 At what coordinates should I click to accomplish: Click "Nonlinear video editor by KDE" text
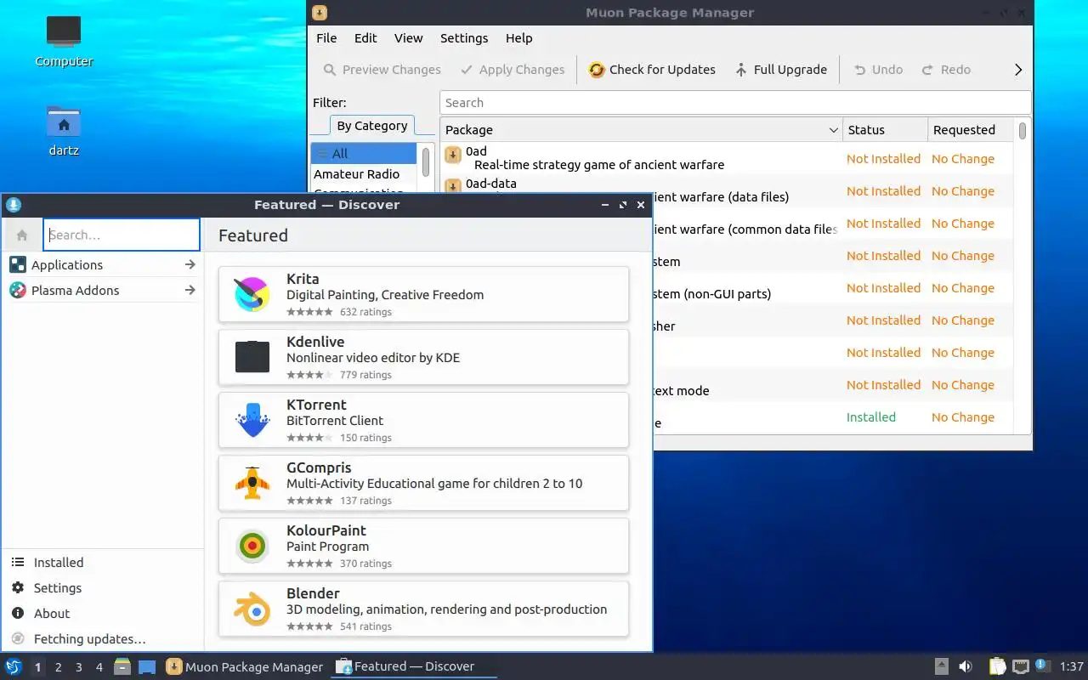coord(373,358)
